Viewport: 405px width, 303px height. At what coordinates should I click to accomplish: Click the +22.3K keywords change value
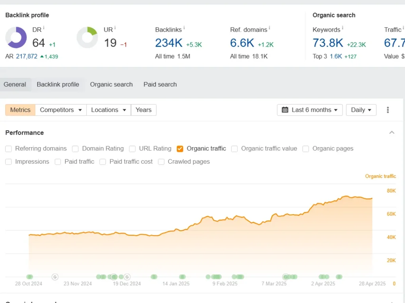(x=356, y=45)
